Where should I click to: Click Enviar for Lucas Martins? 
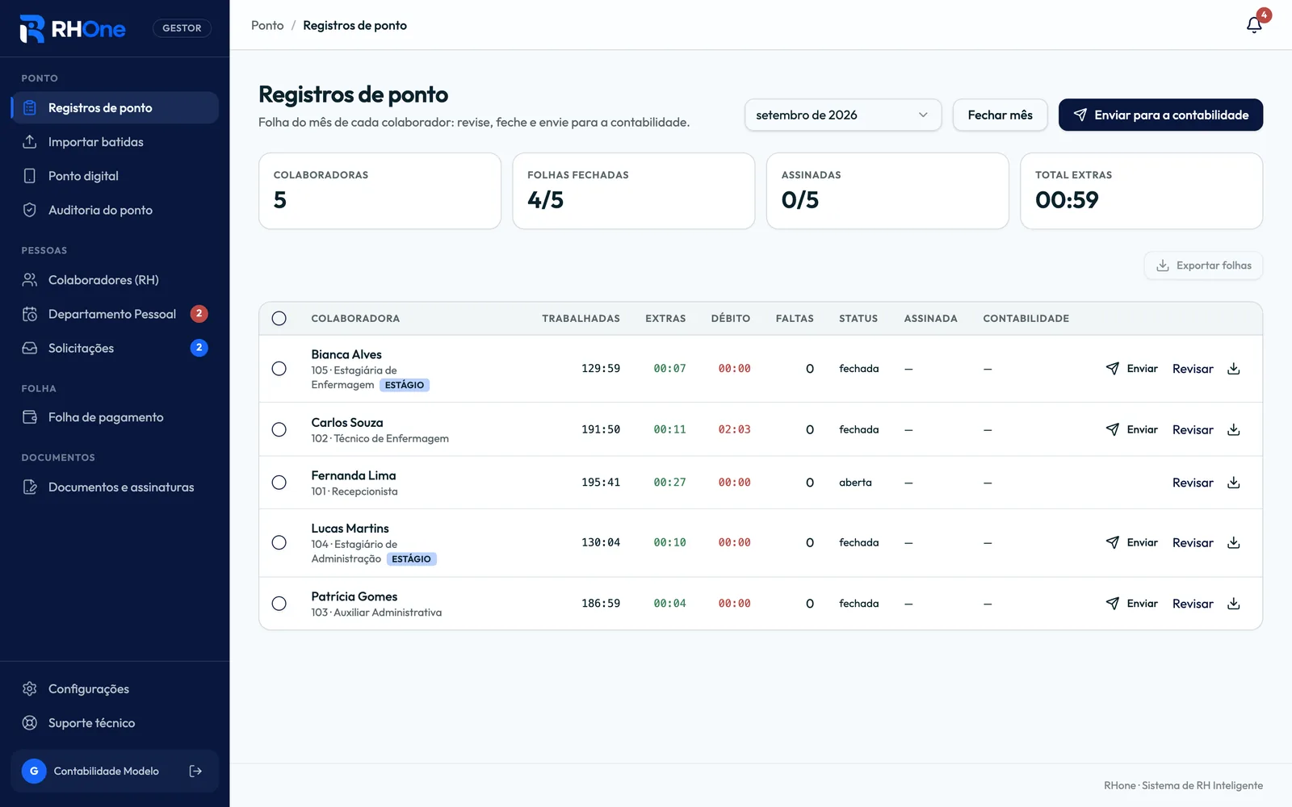point(1131,542)
